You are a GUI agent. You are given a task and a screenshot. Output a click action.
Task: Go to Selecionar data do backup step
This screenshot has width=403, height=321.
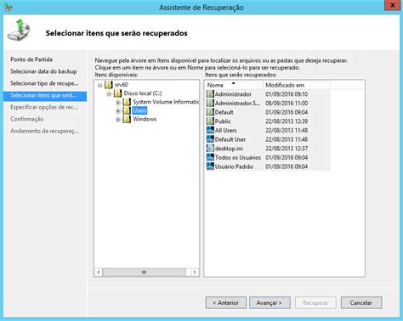pos(43,71)
